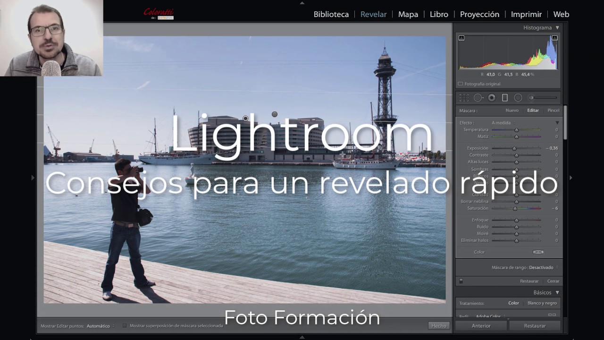Open Máscara de rango Desactivado dropdown
The height and width of the screenshot is (340, 604).
coord(544,267)
